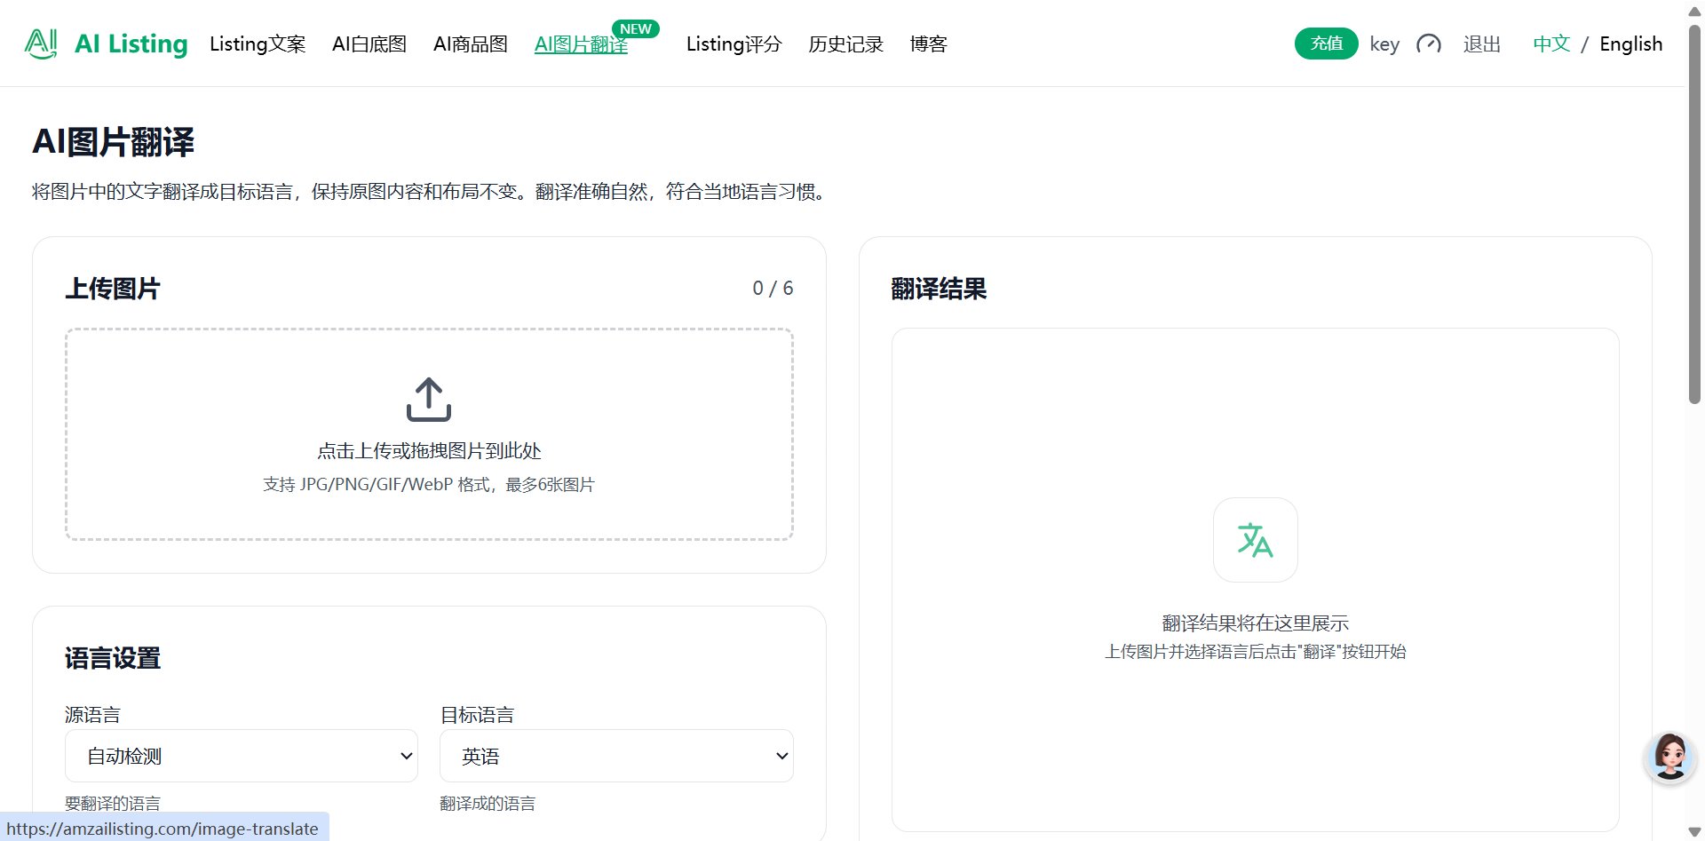1705x841 pixels.
Task: Open the Listing评分 page
Action: click(x=734, y=44)
